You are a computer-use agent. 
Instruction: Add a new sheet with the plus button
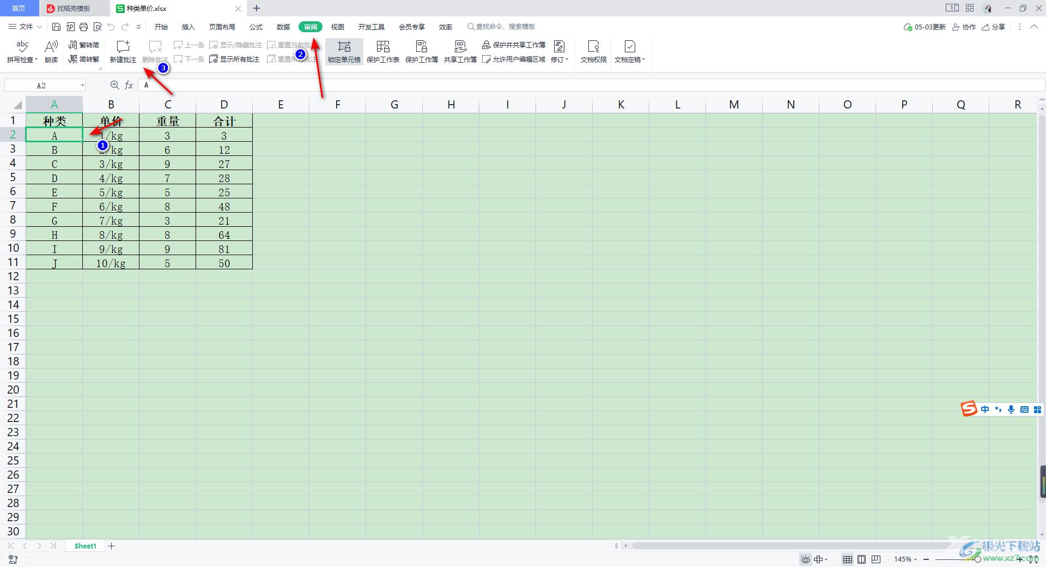point(112,546)
